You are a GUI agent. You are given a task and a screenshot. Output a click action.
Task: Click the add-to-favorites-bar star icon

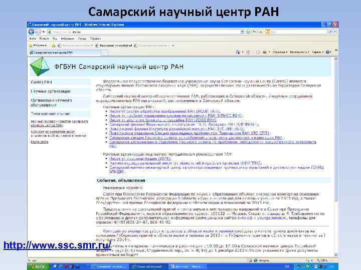tap(54, 45)
